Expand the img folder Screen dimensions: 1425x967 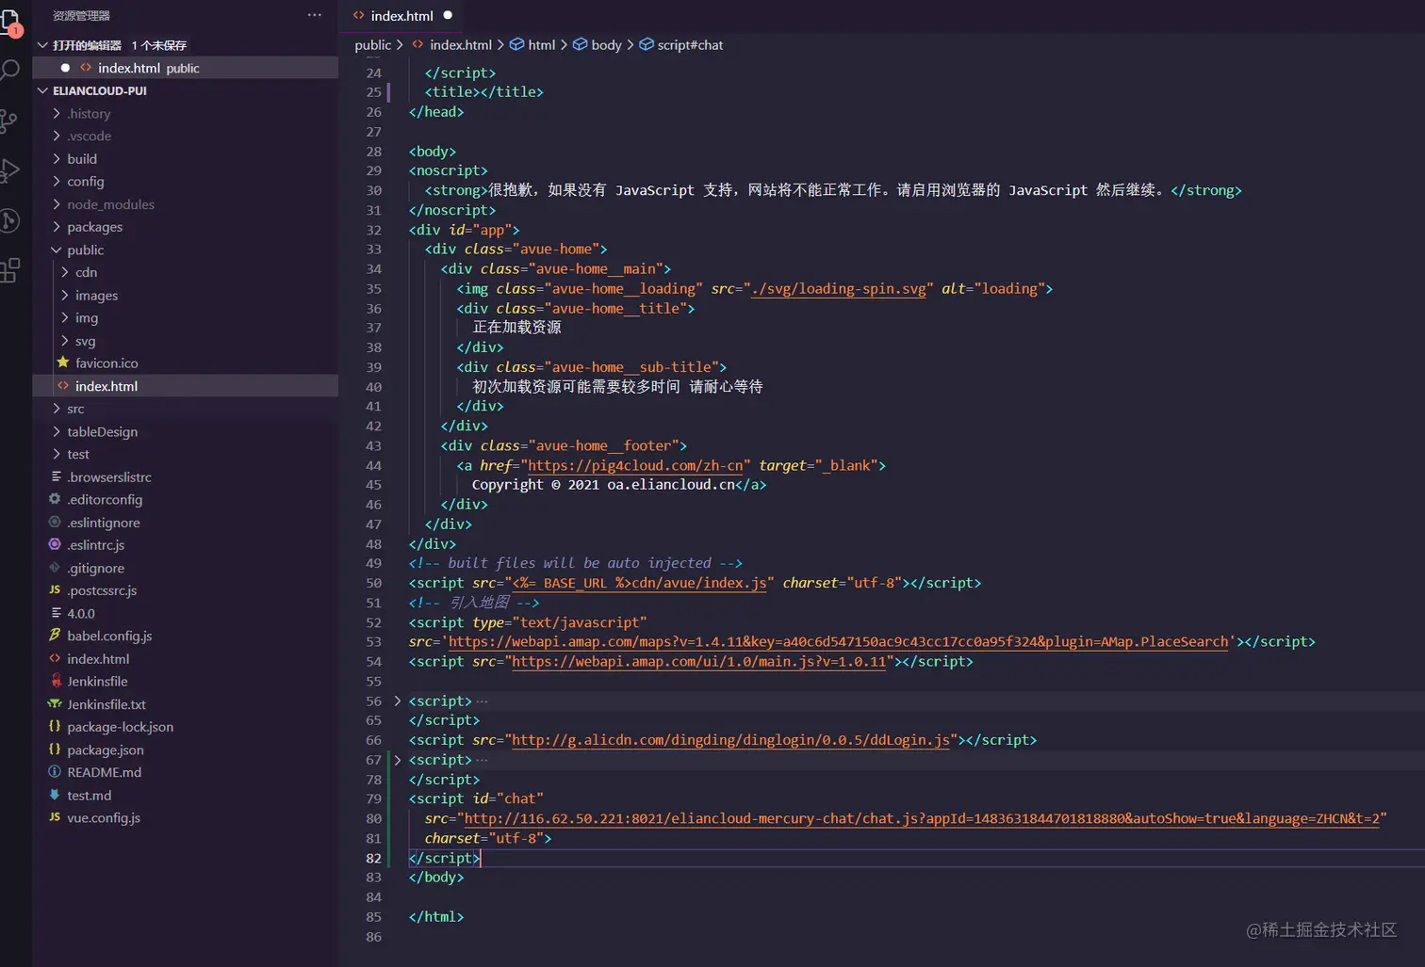[87, 318]
